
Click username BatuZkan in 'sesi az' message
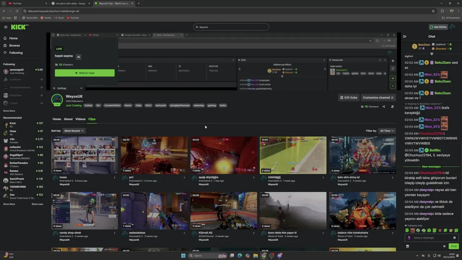(x=443, y=63)
